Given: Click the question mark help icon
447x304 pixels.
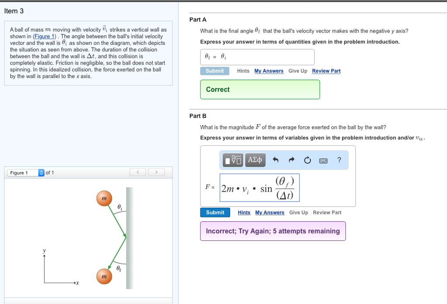Looking at the screenshot, I should click(x=339, y=160).
